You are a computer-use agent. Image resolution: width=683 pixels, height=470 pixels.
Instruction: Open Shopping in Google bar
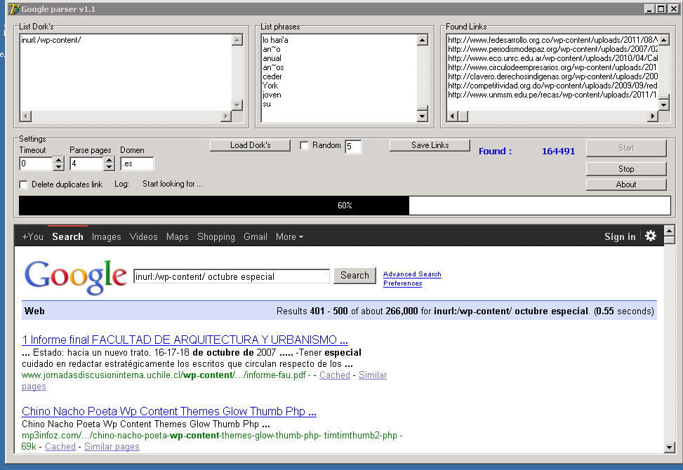click(x=216, y=236)
